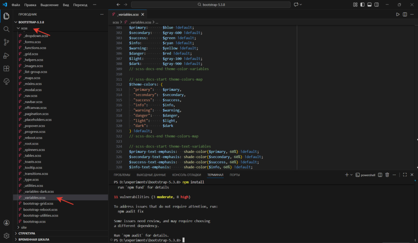
Task: Kill the powershell terminal with the trash icon
Action: pos(387,175)
